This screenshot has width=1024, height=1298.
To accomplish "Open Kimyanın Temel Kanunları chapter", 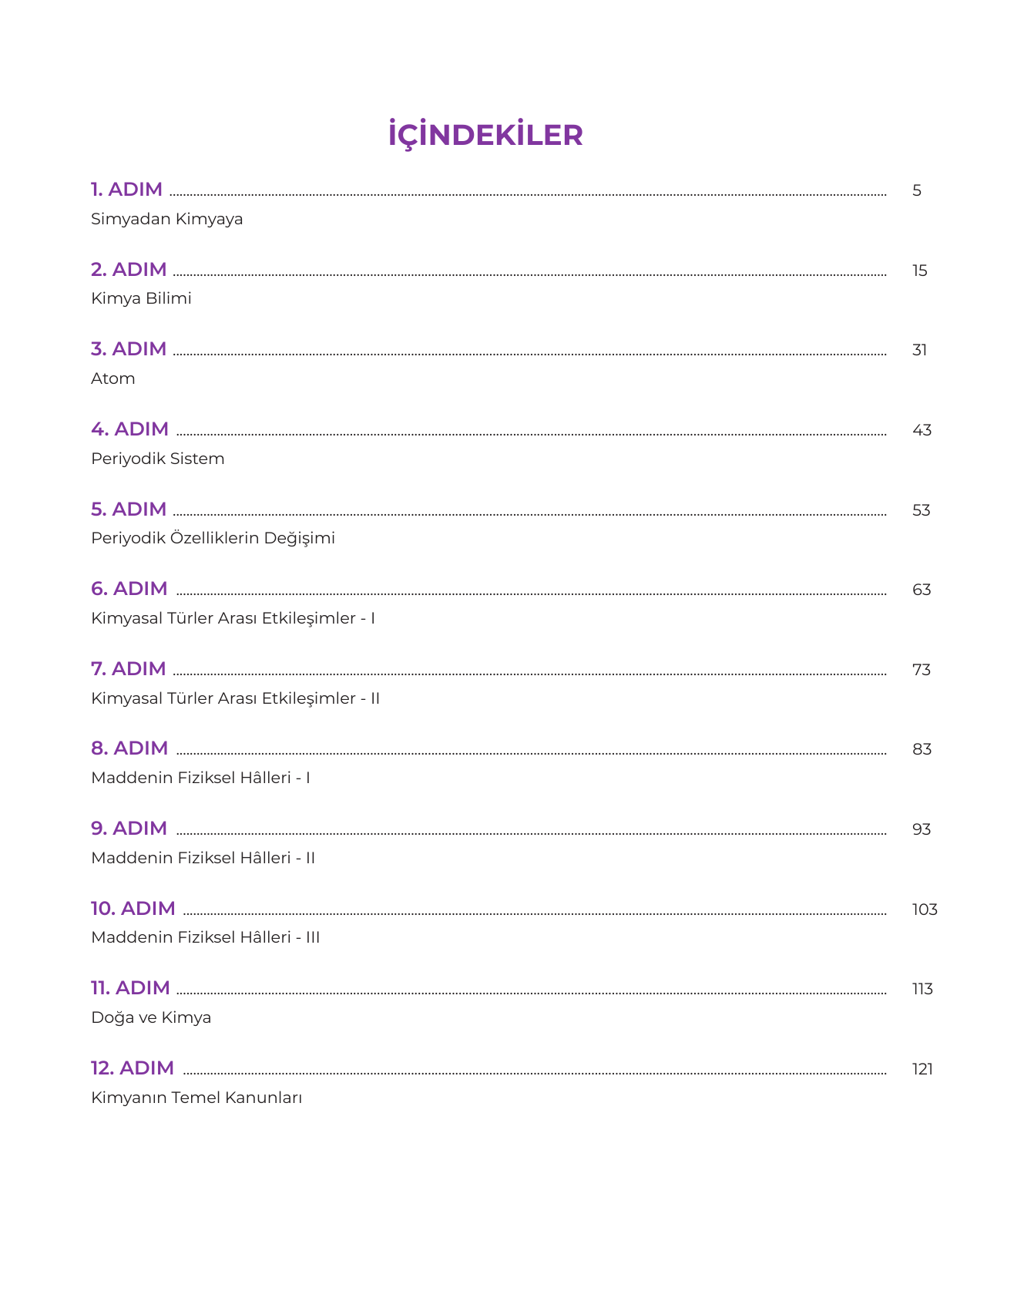I will tap(196, 1098).
